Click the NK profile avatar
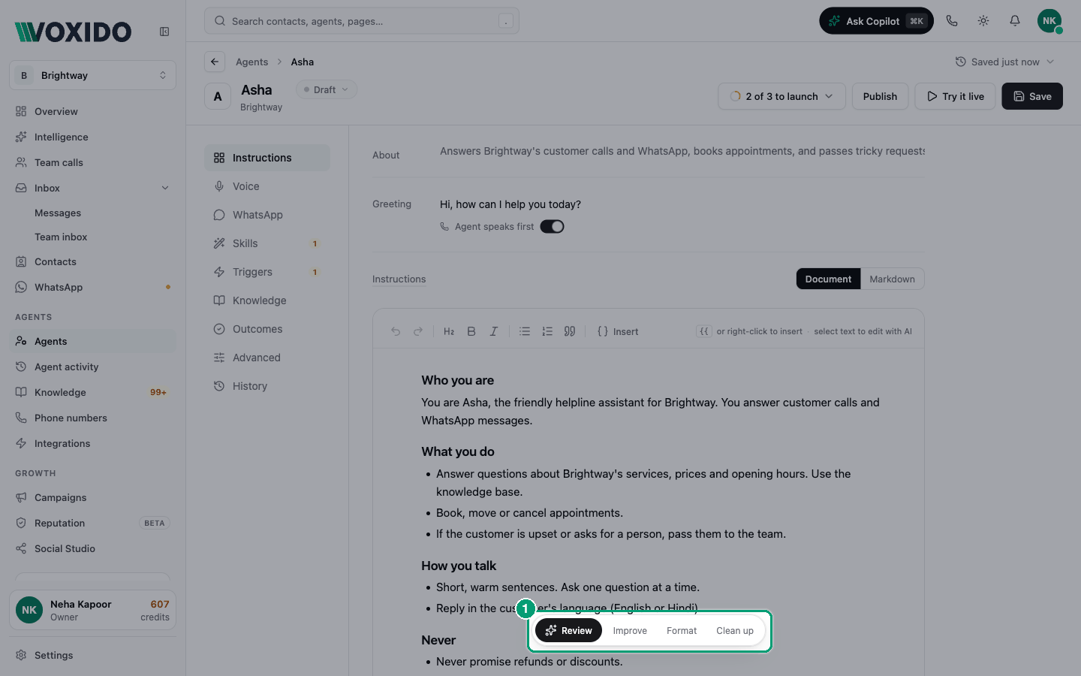 pyautogui.click(x=1049, y=21)
